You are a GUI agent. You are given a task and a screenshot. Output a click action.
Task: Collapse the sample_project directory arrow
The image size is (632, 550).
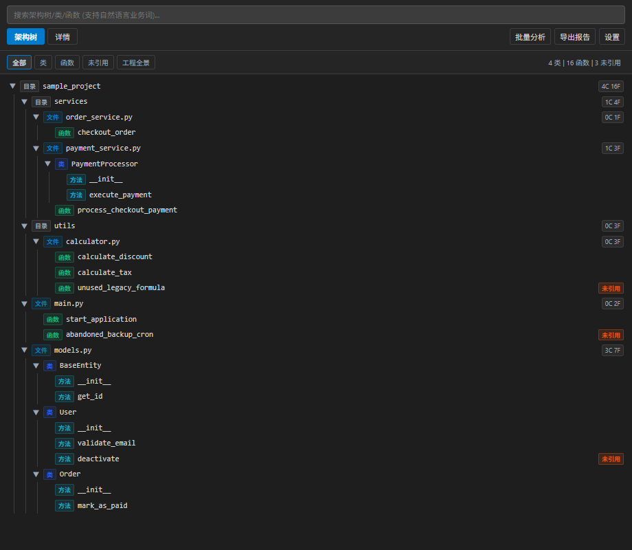(x=12, y=86)
